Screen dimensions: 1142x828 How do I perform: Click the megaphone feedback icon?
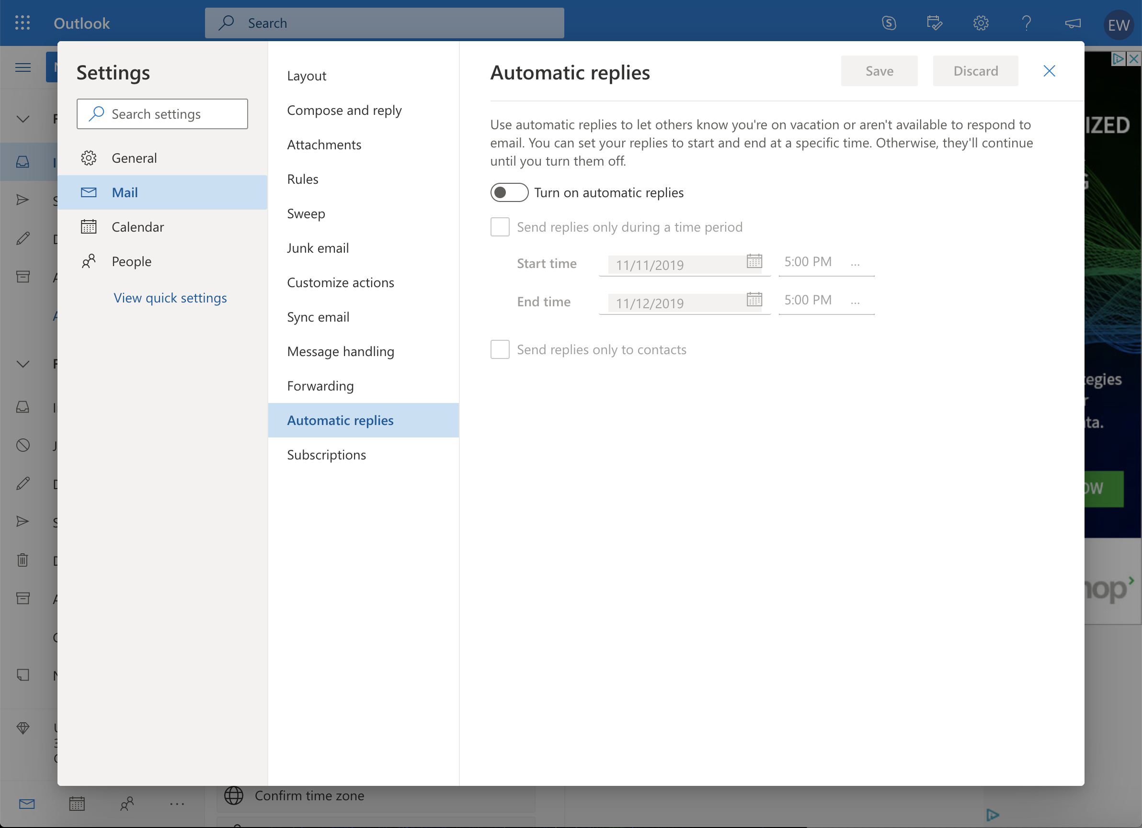point(1073,23)
